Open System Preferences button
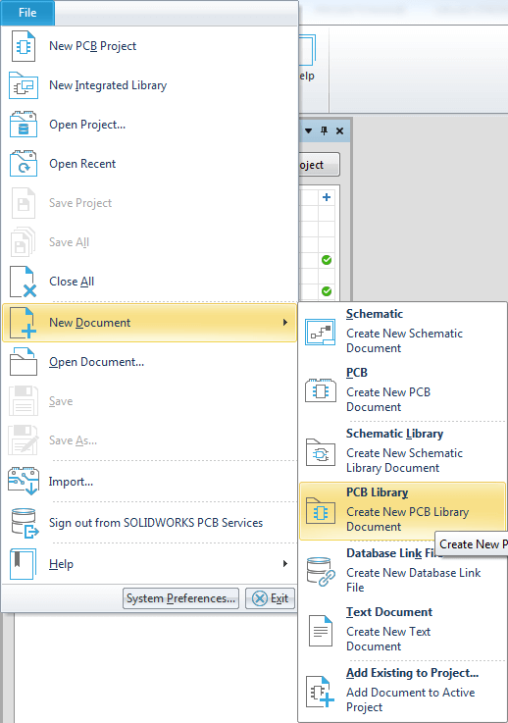The width and height of the screenshot is (508, 723). (x=180, y=598)
